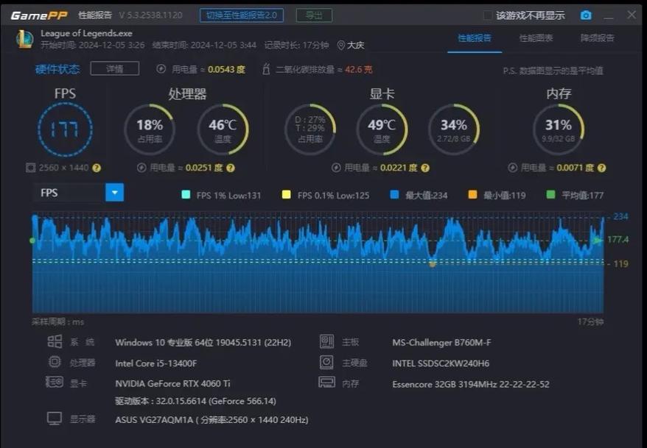Open the screenshot camera icon
Image resolution: width=647 pixels, height=448 pixels.
pyautogui.click(x=587, y=14)
